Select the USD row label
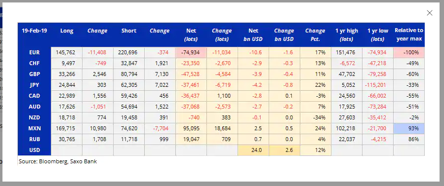The image size is (444, 186). click(x=34, y=150)
